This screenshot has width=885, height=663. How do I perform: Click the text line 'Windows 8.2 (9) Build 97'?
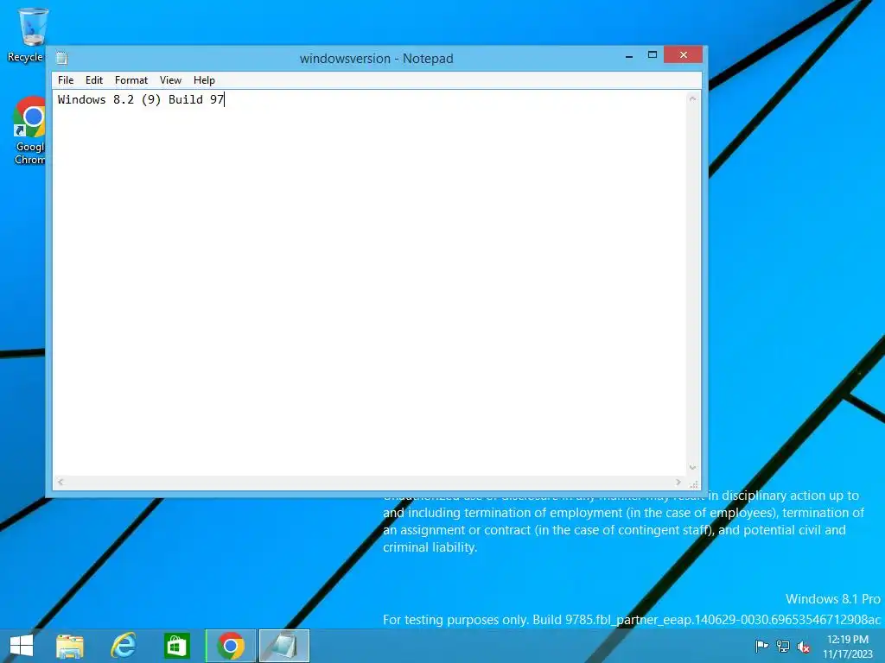(x=141, y=100)
